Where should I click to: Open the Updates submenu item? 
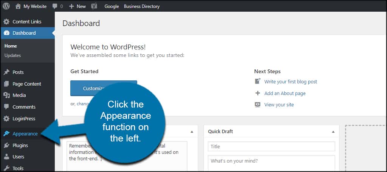pyautogui.click(x=12, y=55)
